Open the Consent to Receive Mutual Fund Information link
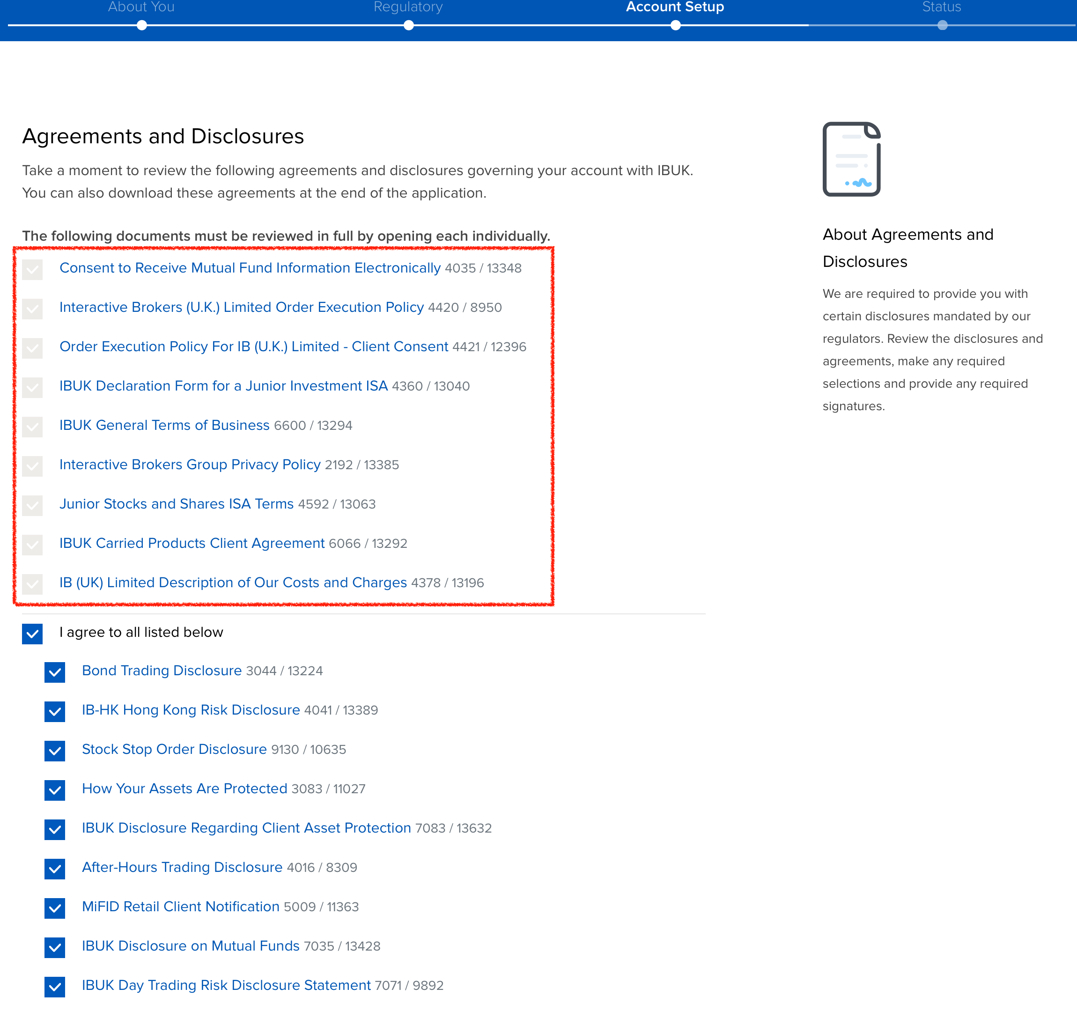1077x1018 pixels. [x=250, y=267]
